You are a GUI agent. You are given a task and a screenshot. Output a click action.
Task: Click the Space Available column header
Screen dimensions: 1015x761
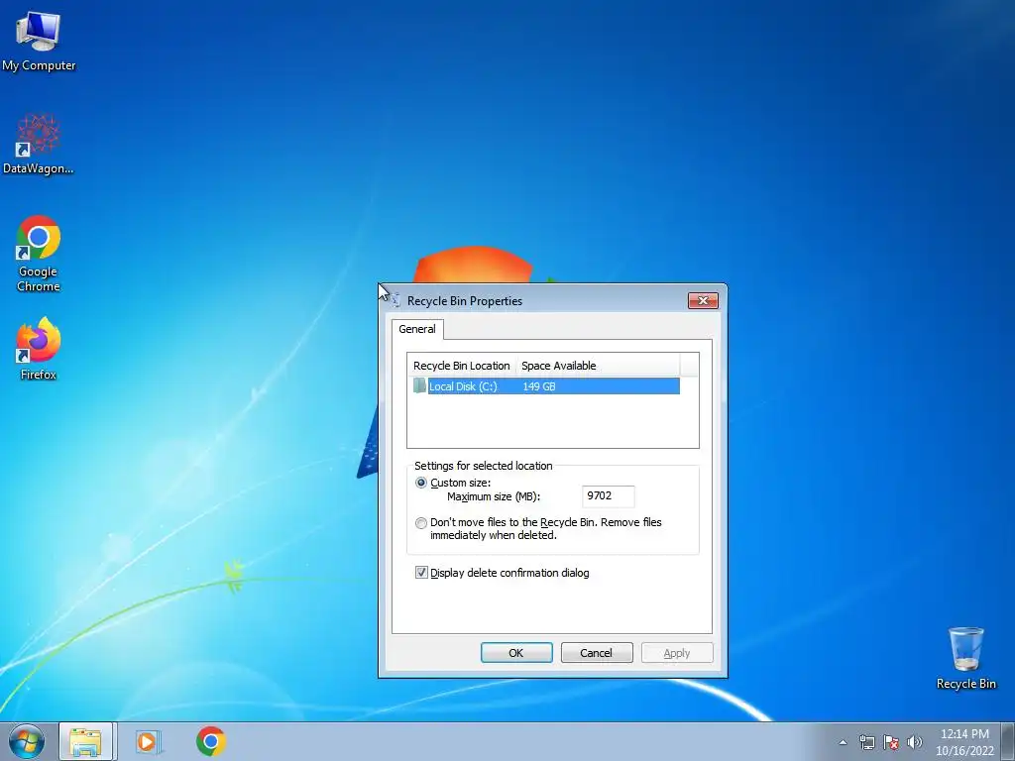tap(598, 366)
